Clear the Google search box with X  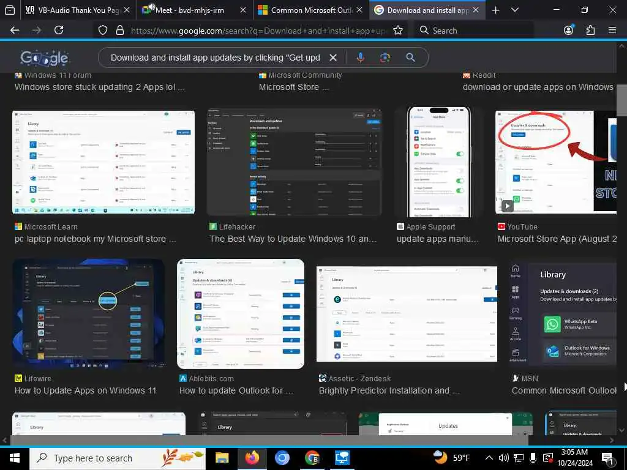coord(332,58)
